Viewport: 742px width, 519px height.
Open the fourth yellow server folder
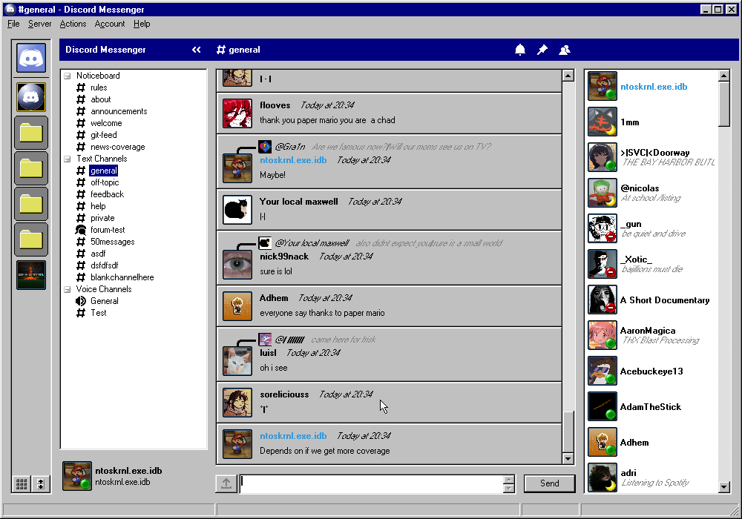(31, 239)
